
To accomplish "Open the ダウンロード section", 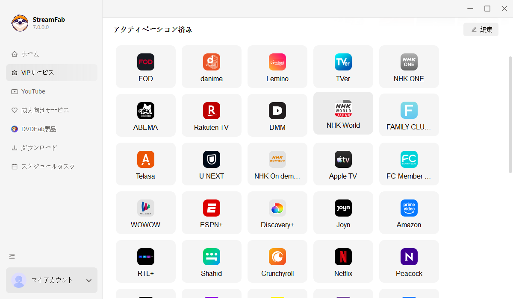I will (x=38, y=147).
